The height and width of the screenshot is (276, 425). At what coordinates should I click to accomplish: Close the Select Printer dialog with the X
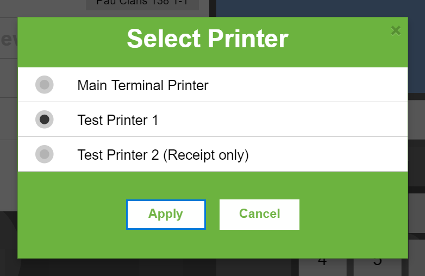[396, 30]
